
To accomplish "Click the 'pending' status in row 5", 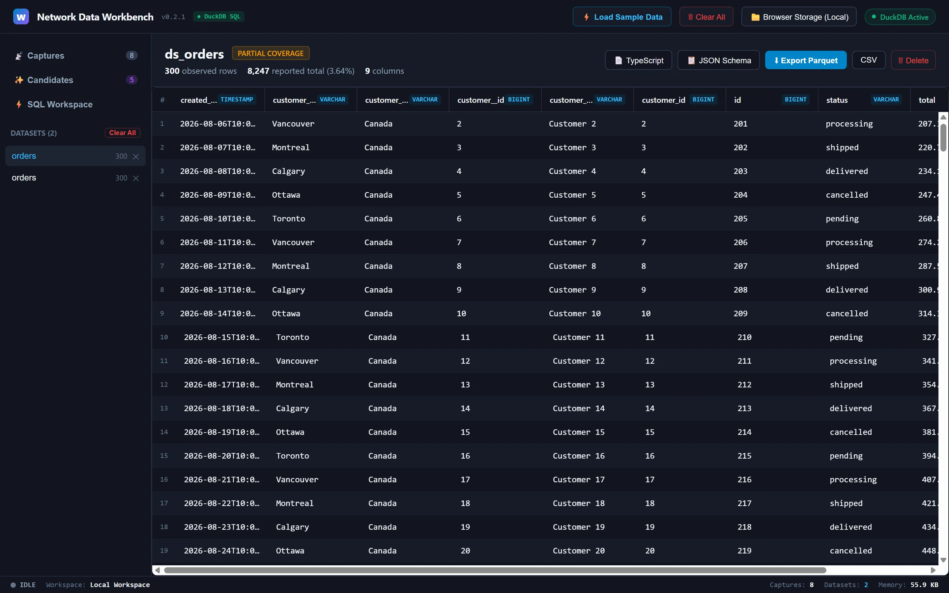I will point(842,218).
